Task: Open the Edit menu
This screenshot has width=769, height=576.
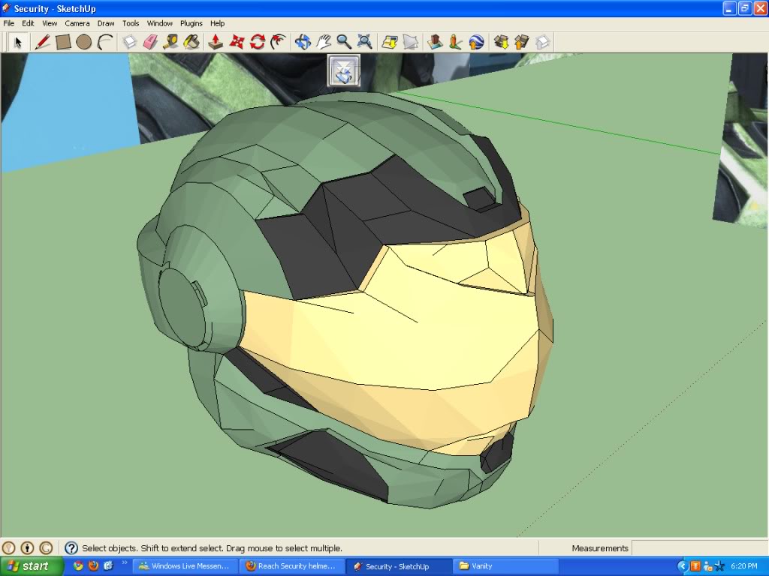Action: [x=28, y=23]
